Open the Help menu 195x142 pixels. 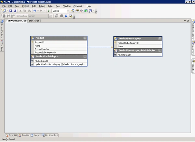88,6
